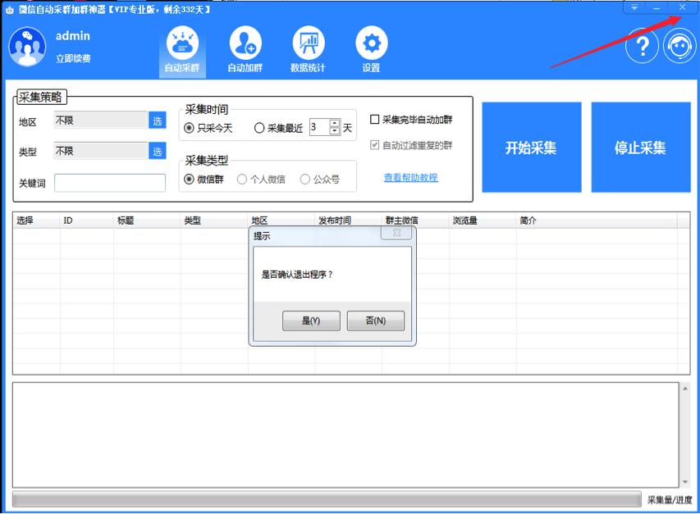This screenshot has height=514, width=700.
Task: Open the 数据统计 statistics view
Action: click(308, 43)
